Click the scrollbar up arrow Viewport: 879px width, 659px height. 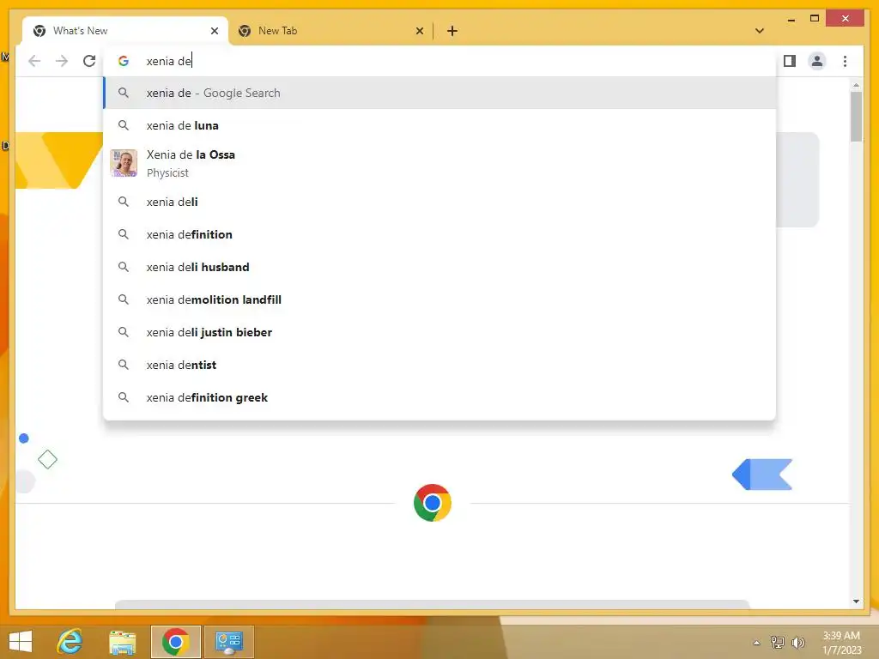[856, 85]
